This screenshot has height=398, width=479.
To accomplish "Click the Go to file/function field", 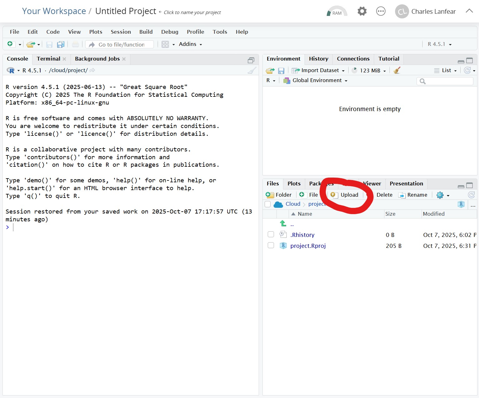I will coord(121,45).
